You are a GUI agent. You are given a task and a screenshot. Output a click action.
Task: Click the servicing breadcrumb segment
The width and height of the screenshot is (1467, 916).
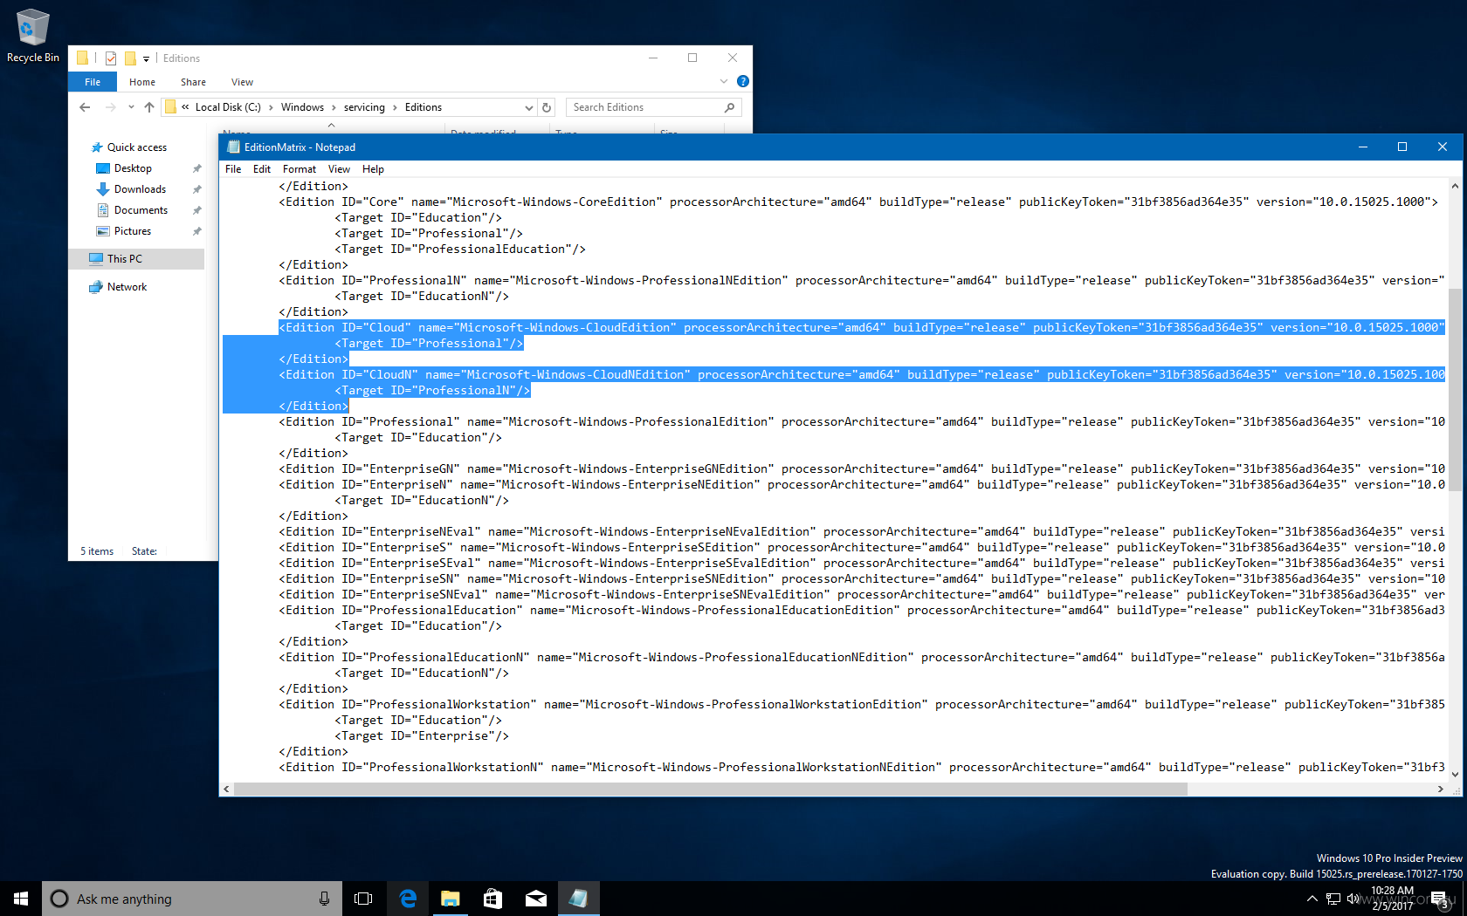(364, 107)
